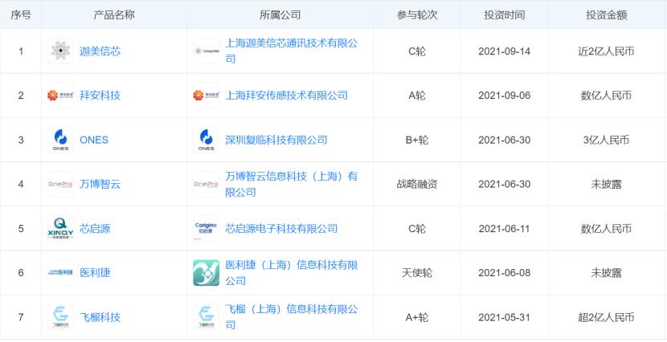The height and width of the screenshot is (342, 667).
Task: Open company link 医利捷（上海）信息科技有限公司
Action: coord(292,273)
